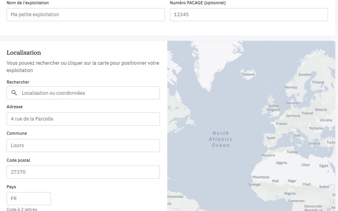The width and height of the screenshot is (338, 211).
Task: Select the Commune input field
Action: [x=83, y=146]
